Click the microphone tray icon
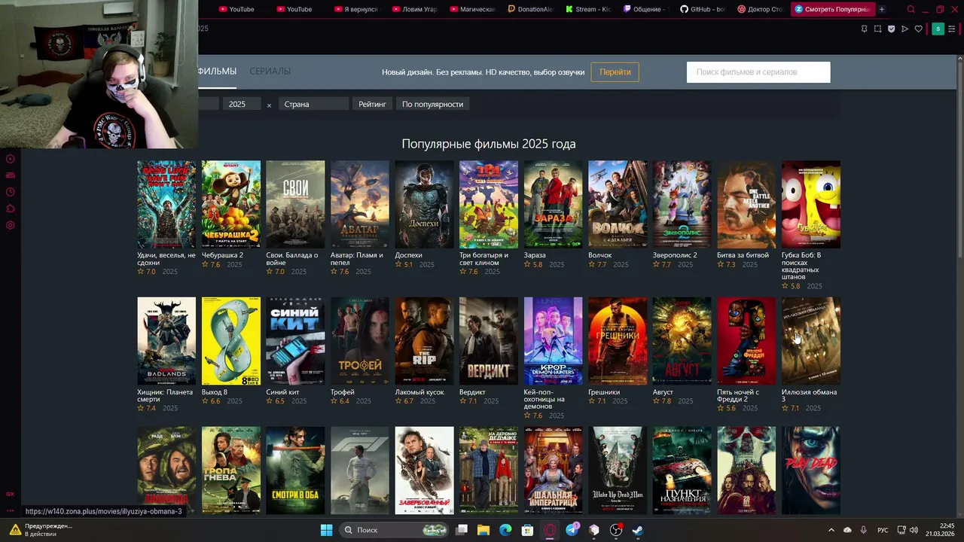The image size is (964, 542). pyautogui.click(x=863, y=530)
